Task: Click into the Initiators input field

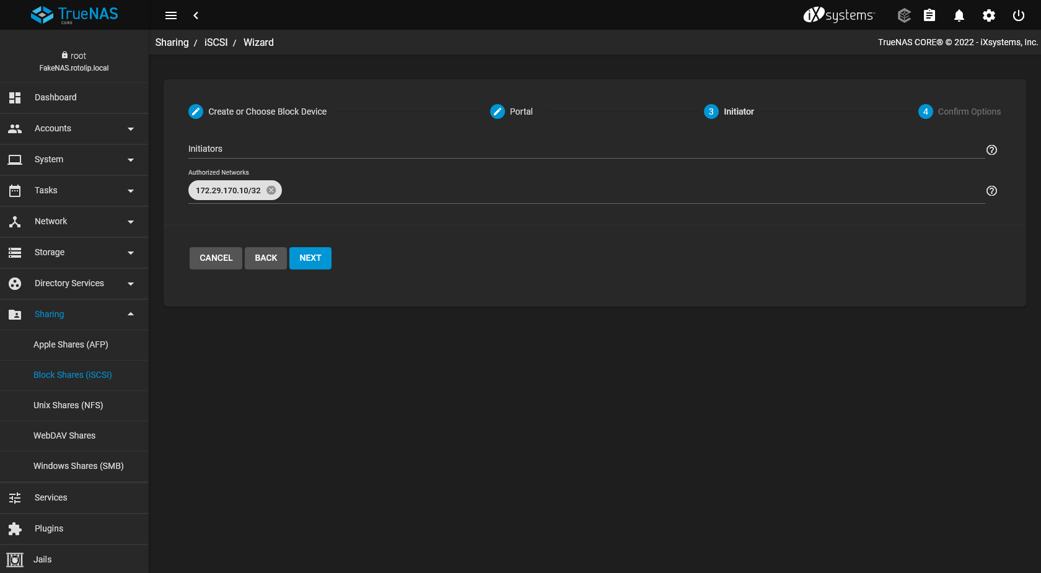Action: click(582, 149)
